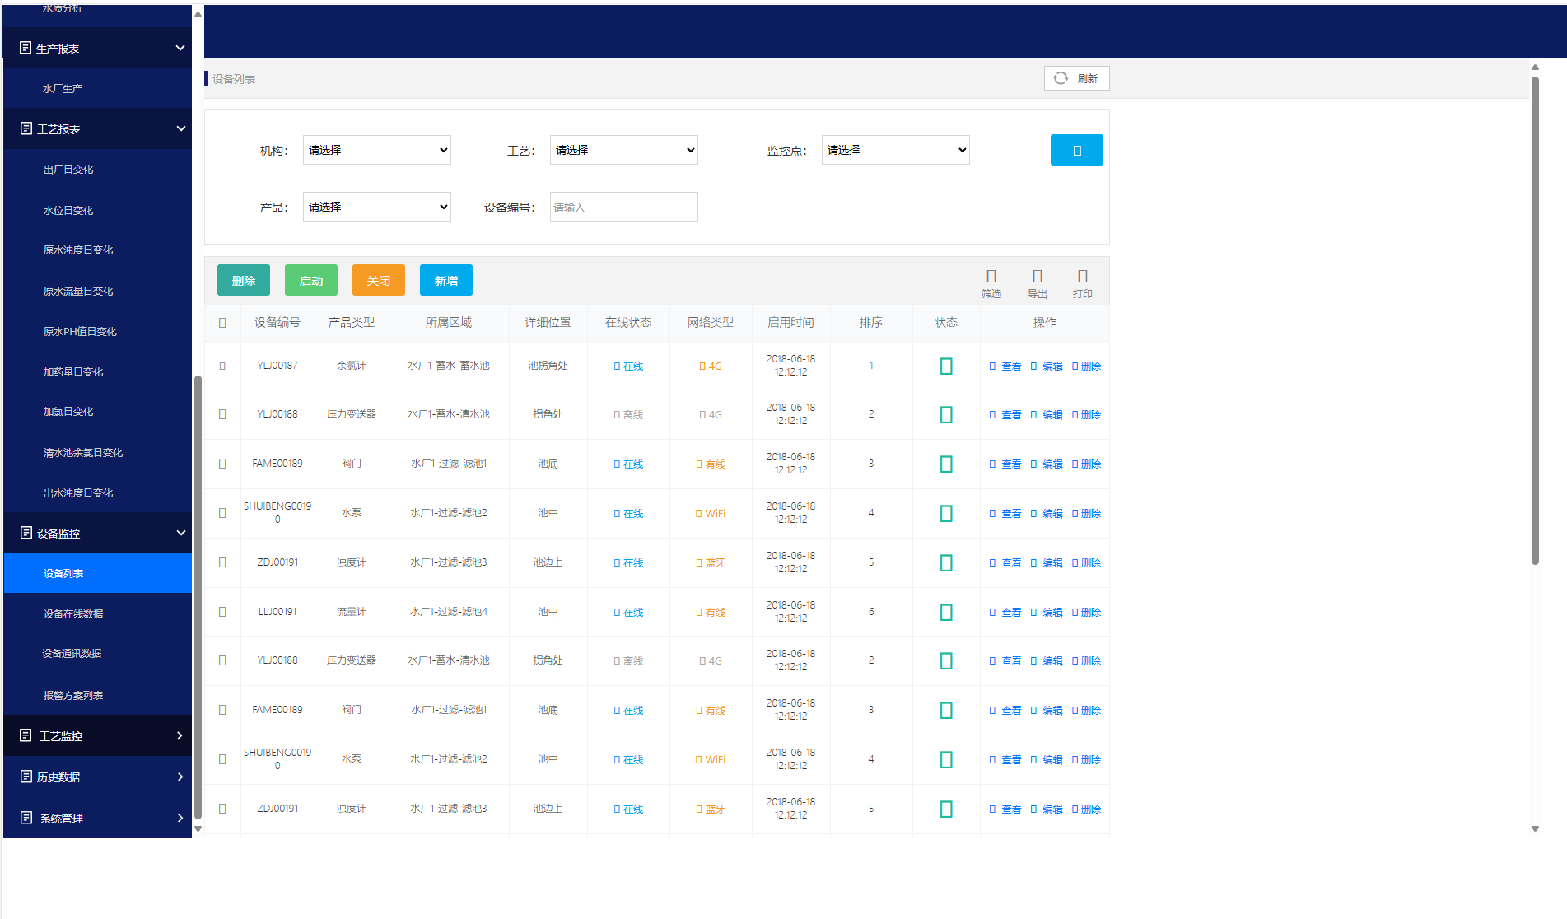Click 蓝牙 network type in first ZDJ00191 row
This screenshot has width=1567, height=919.
[x=711, y=563]
